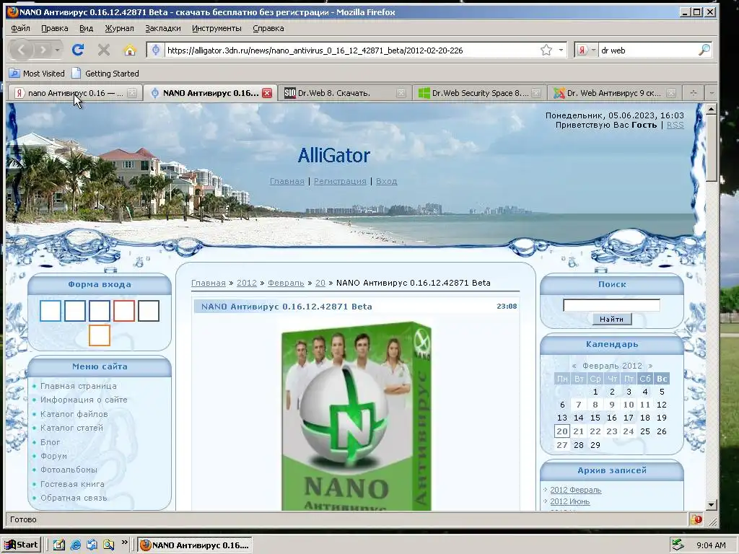Click the NANO Антивирус box image
The image size is (739, 554).
click(x=356, y=416)
